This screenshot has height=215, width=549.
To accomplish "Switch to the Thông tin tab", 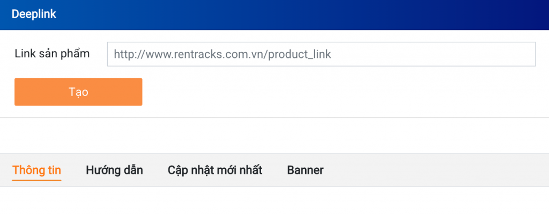I will (36, 170).
